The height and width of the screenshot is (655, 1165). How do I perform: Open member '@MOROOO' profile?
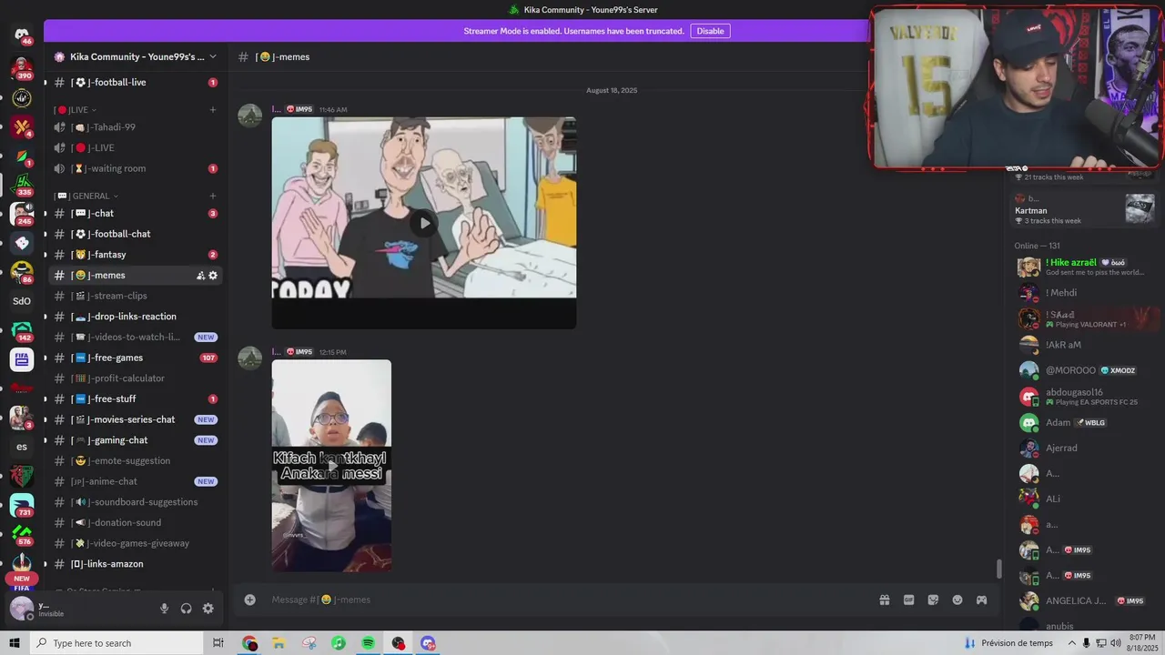[1083, 370]
